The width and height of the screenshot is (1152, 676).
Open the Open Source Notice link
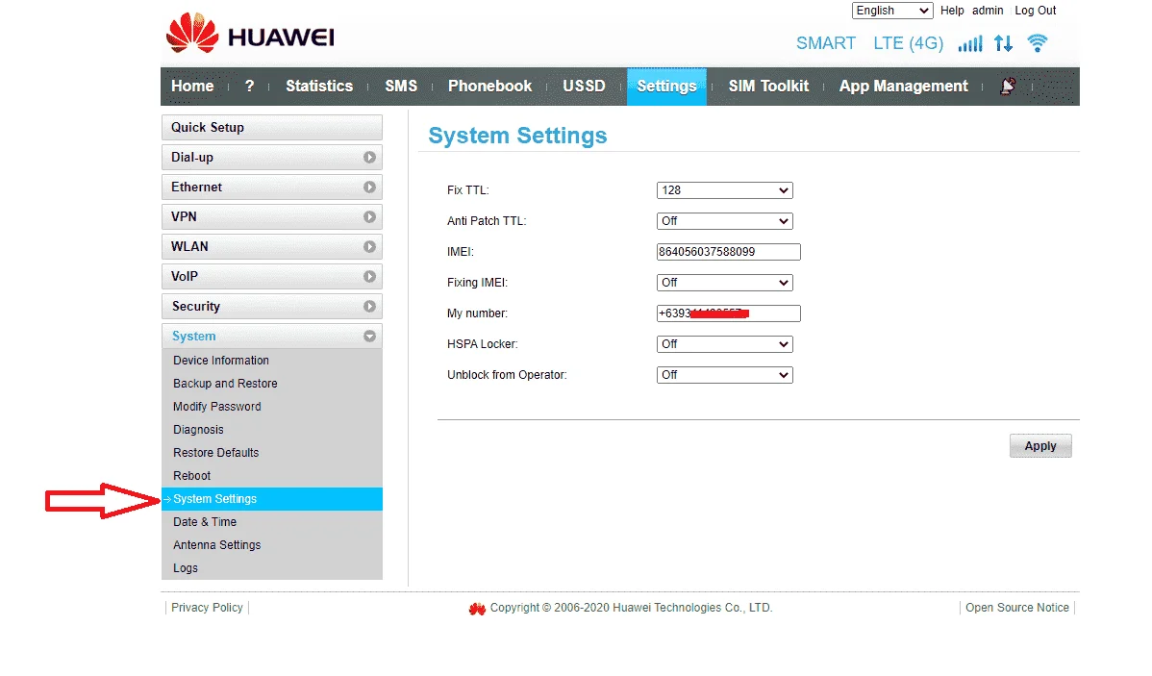(x=1016, y=608)
